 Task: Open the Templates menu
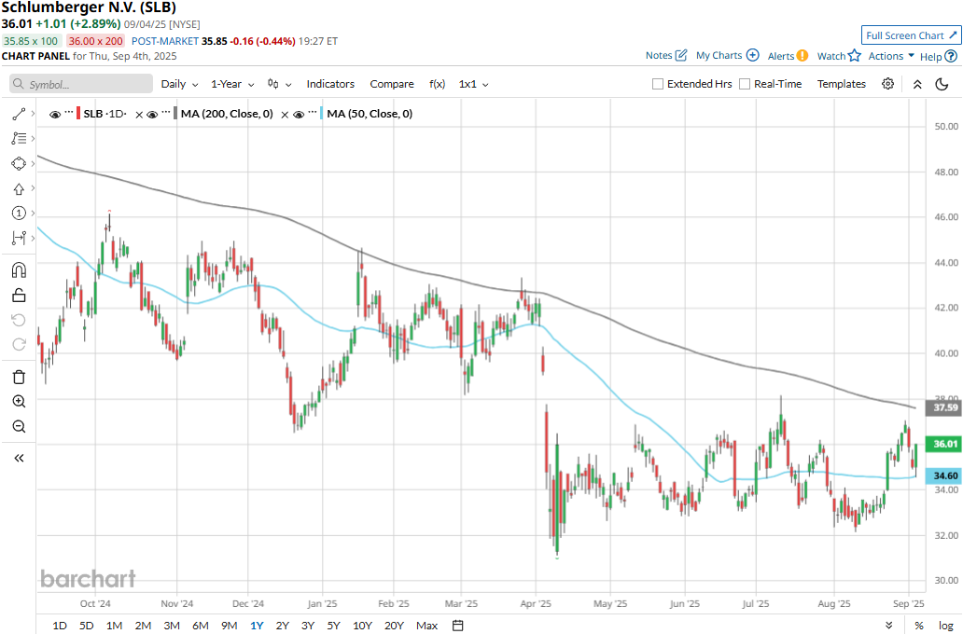pos(842,84)
